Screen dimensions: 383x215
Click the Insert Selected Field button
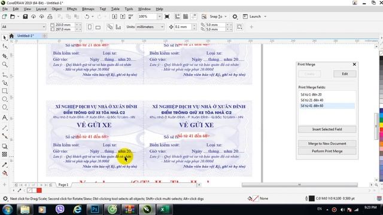pos(327,129)
